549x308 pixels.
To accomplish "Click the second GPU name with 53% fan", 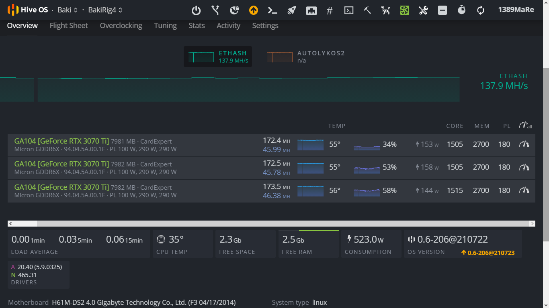I will [61, 164].
